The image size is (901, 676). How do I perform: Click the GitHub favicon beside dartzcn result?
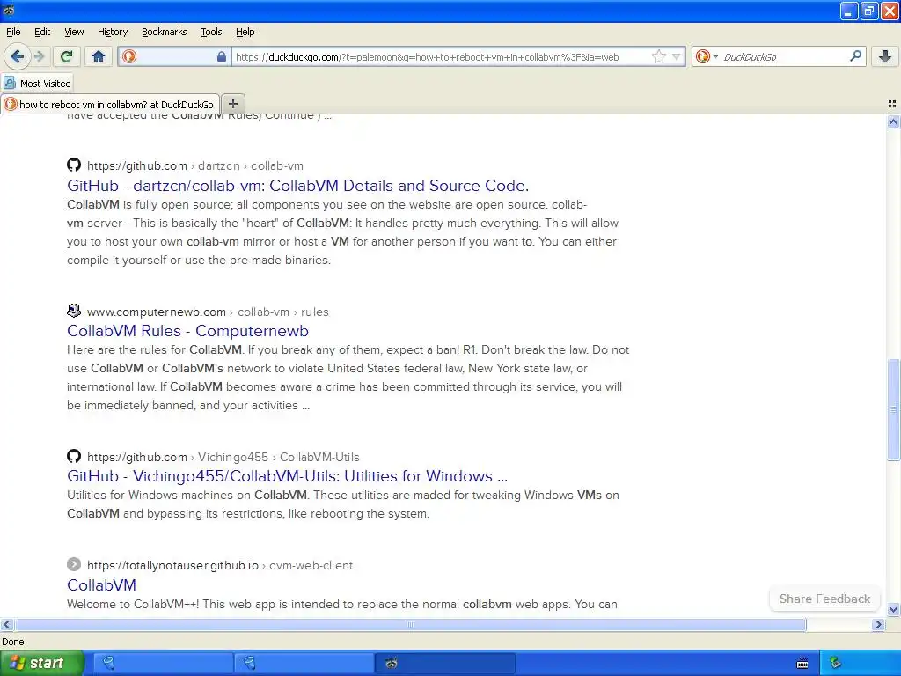pyautogui.click(x=74, y=165)
